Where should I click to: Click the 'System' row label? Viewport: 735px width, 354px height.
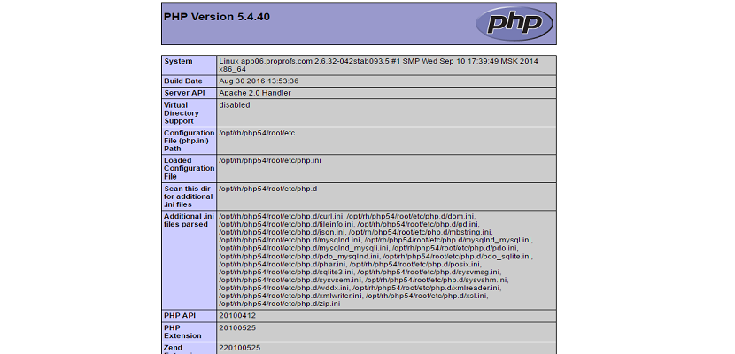[x=178, y=61]
